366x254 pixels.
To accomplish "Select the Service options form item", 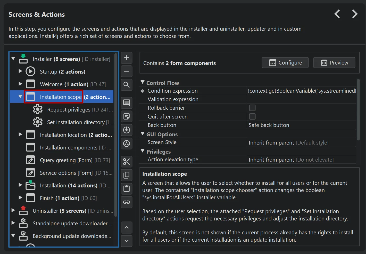I will tap(66, 173).
